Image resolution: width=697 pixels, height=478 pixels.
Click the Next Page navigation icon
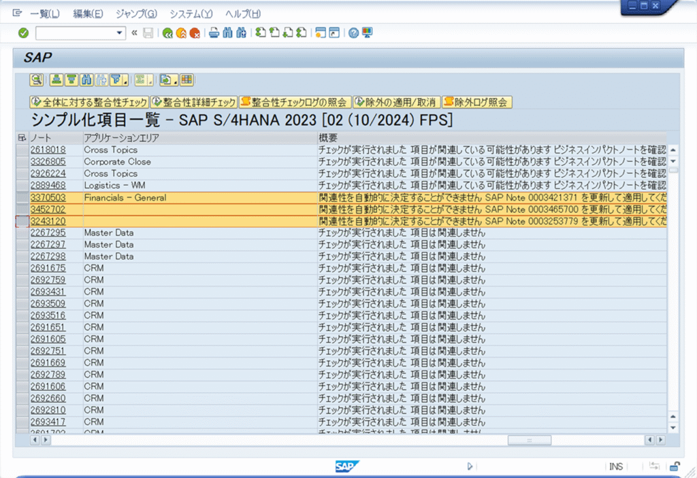(x=288, y=33)
